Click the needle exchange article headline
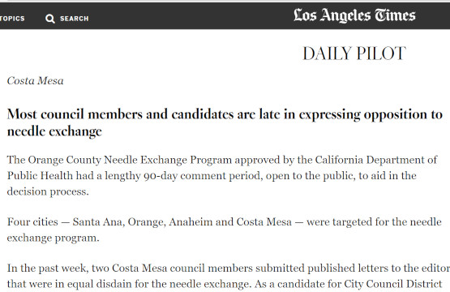The height and width of the screenshot is (292, 450). 225,123
